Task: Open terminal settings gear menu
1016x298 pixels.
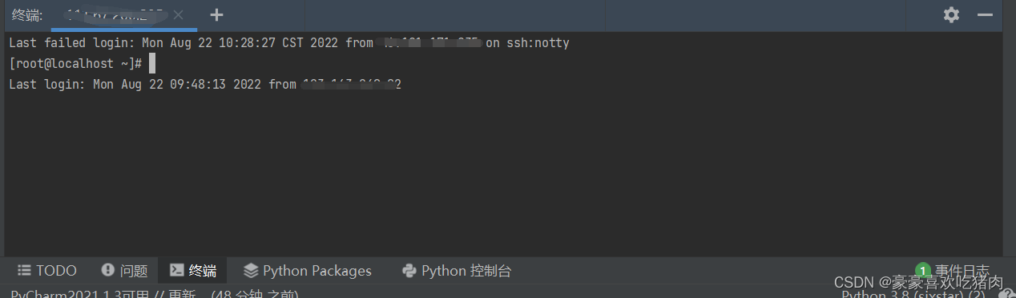Action: click(x=951, y=14)
